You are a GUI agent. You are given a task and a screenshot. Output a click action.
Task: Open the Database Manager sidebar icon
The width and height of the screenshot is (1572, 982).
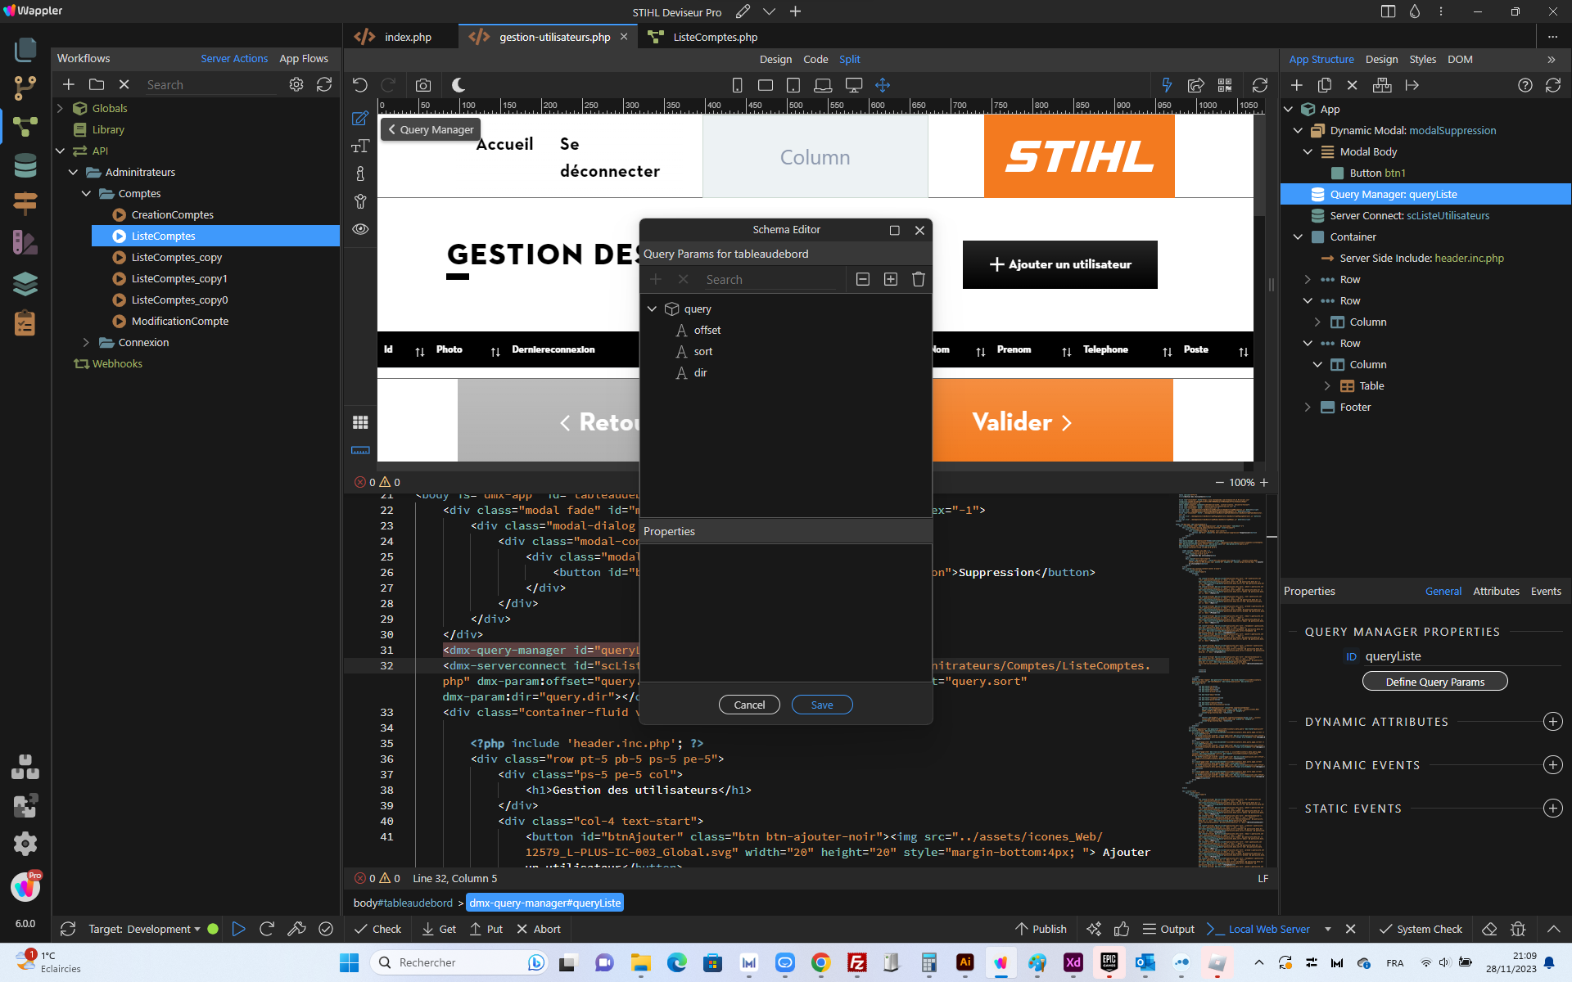click(25, 166)
